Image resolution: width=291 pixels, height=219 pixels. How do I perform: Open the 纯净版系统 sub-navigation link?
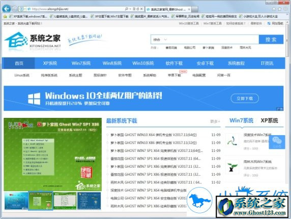tap(49, 75)
